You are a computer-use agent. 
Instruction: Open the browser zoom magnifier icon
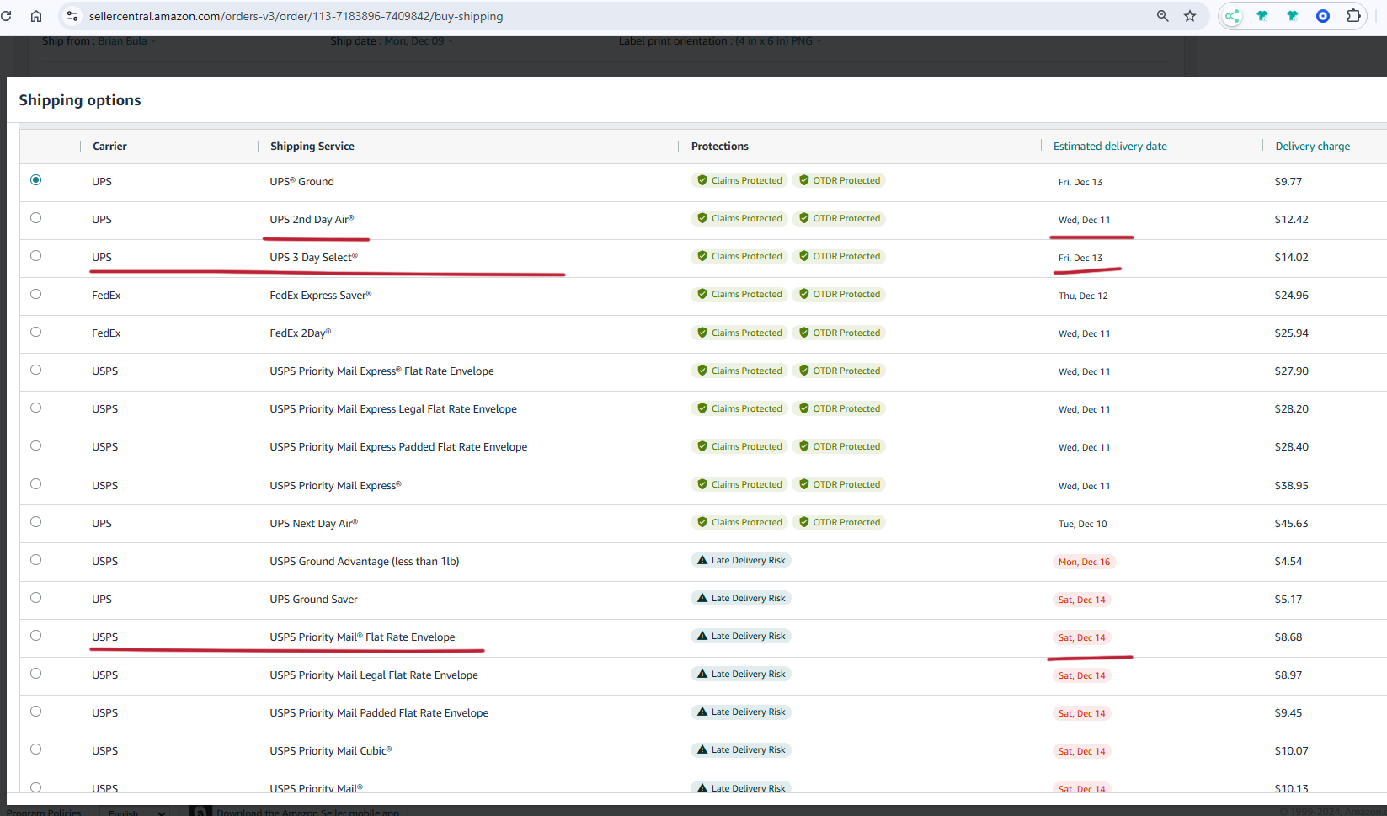[1163, 16]
